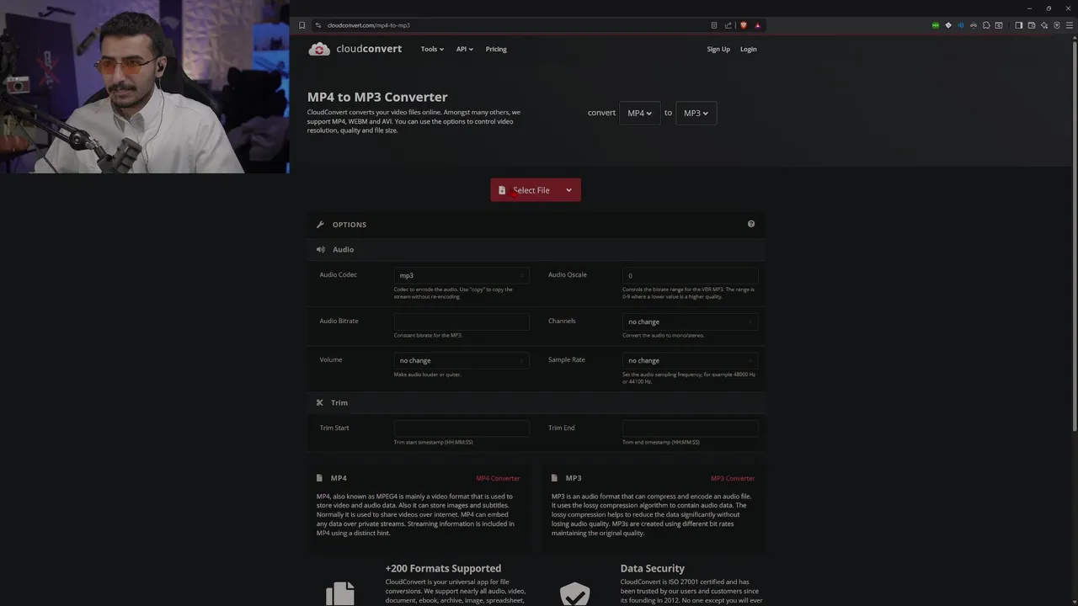The height and width of the screenshot is (606, 1078).
Task: Click the share page icon in address bar
Action: pos(728,25)
